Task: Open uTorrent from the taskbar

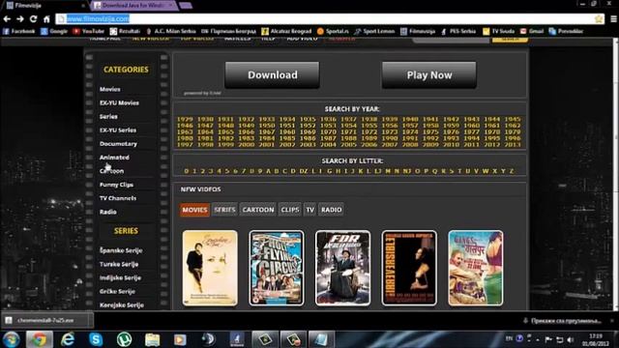Action: (x=124, y=339)
